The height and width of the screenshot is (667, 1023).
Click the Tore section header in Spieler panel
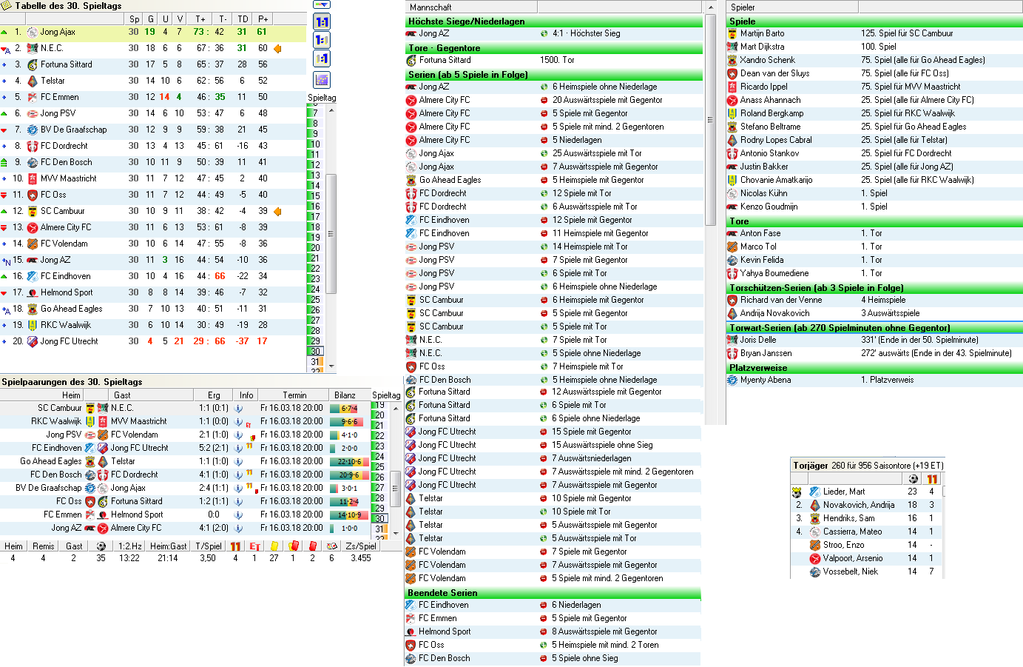[874, 221]
